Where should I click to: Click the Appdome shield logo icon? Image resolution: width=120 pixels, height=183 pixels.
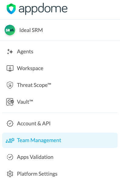pos(11,9)
